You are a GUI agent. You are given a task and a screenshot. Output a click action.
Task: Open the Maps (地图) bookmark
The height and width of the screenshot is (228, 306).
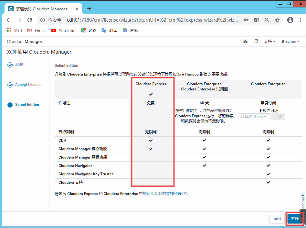[89, 30]
